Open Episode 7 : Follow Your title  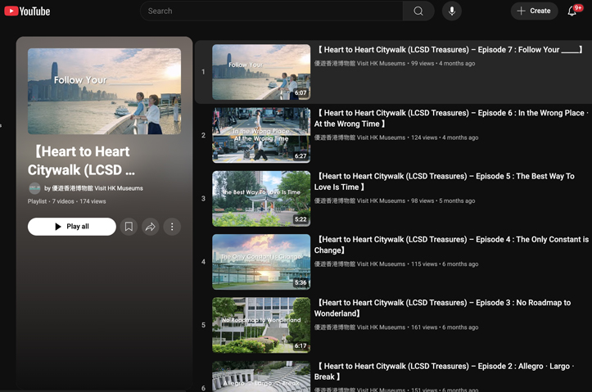[x=450, y=50]
